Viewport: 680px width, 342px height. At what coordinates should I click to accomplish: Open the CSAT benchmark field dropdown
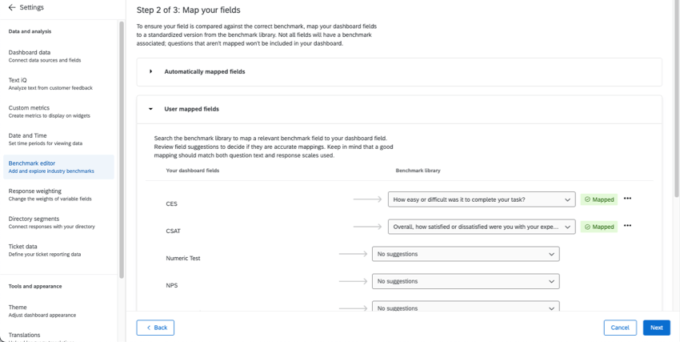[x=481, y=227]
